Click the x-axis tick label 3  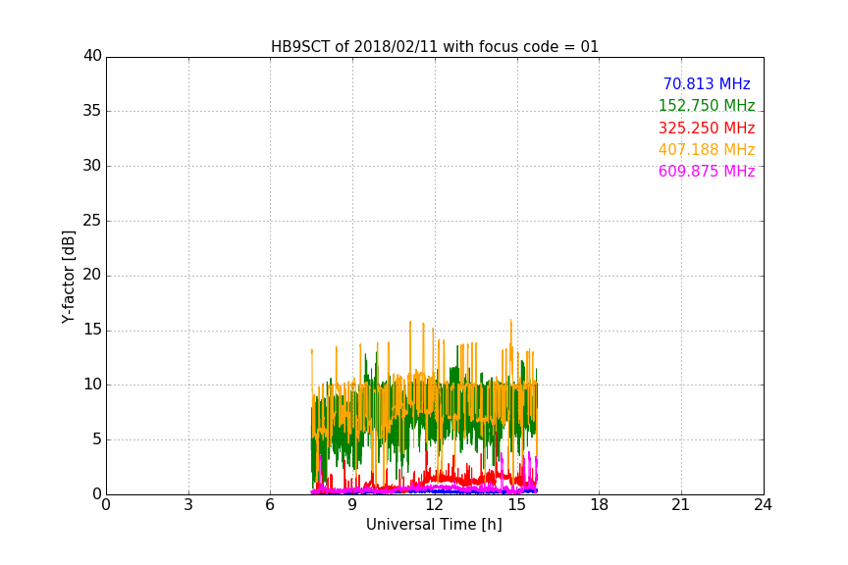click(x=188, y=505)
